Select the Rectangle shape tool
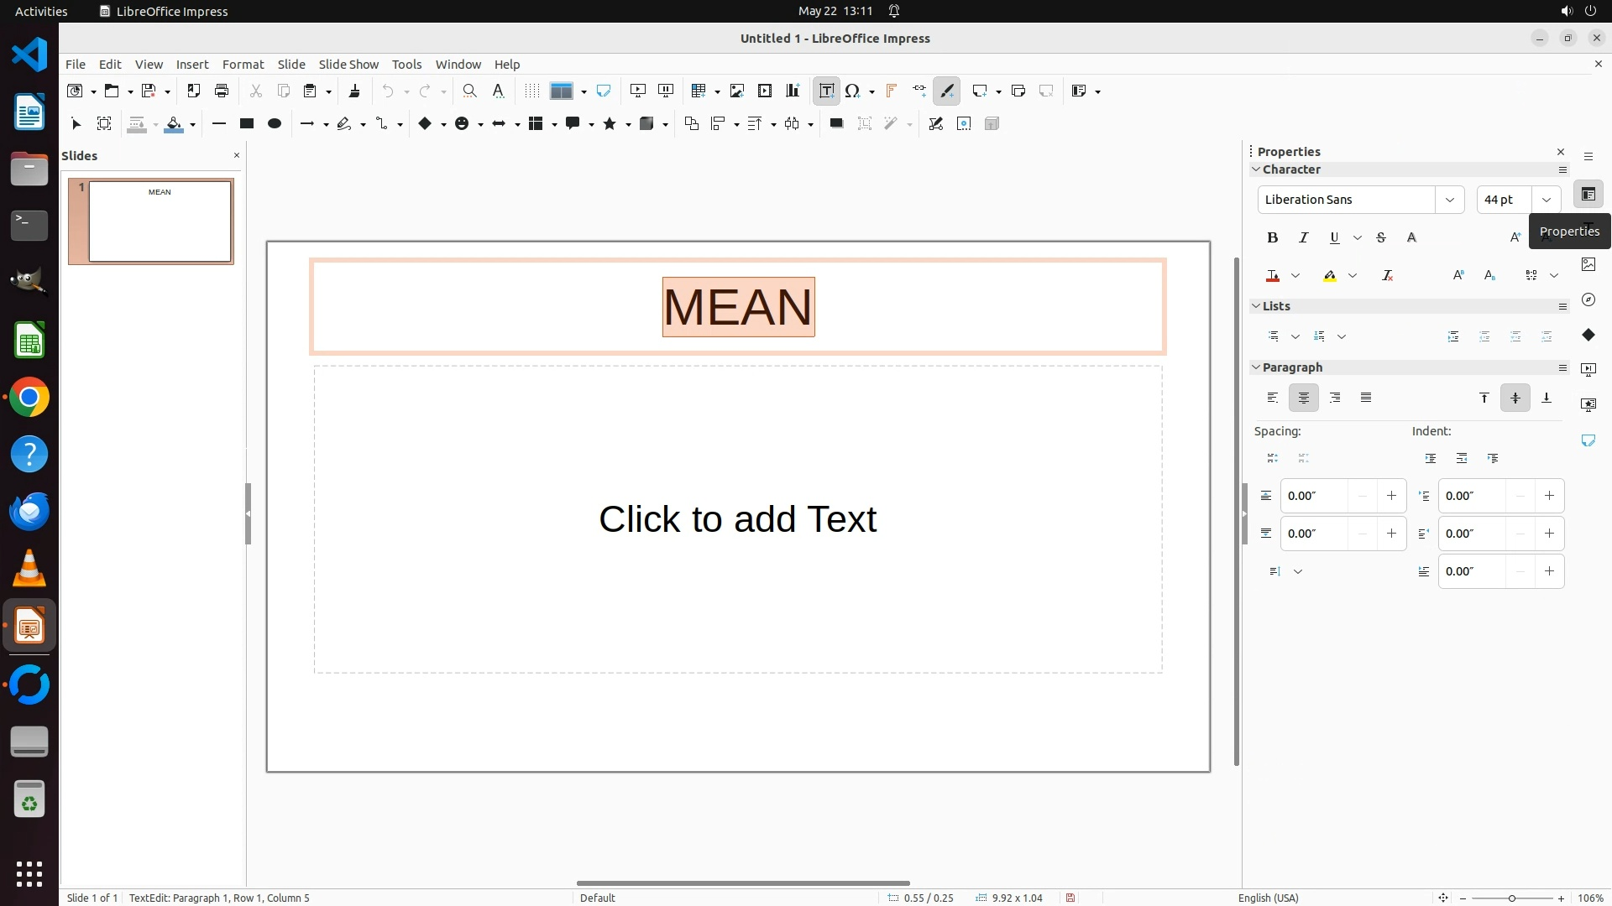Viewport: 1612px width, 906px height. click(x=246, y=124)
